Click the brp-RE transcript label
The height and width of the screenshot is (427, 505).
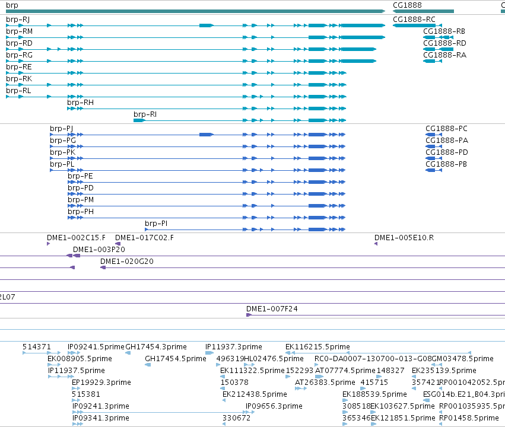click(19, 67)
